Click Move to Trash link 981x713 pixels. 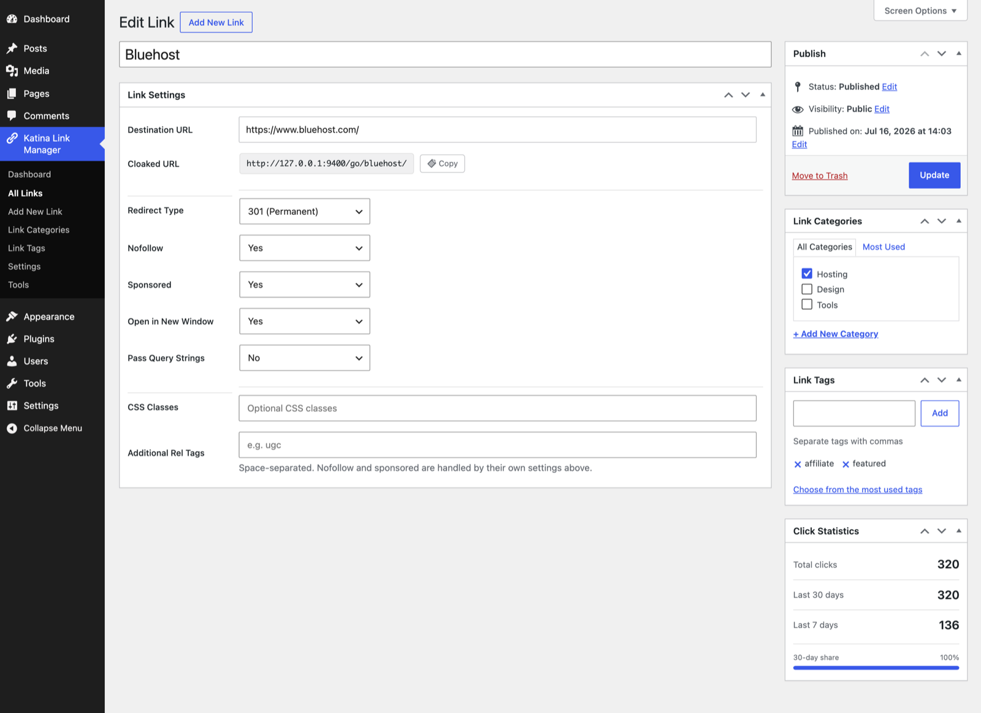pyautogui.click(x=820, y=176)
